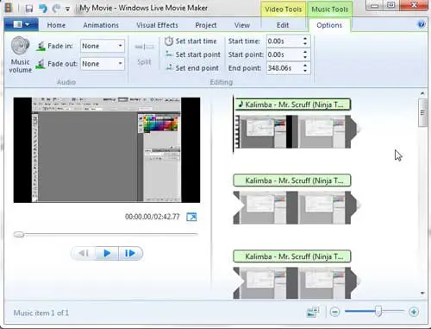Click the zoom time scale slider
431x329 pixels.
(x=378, y=312)
